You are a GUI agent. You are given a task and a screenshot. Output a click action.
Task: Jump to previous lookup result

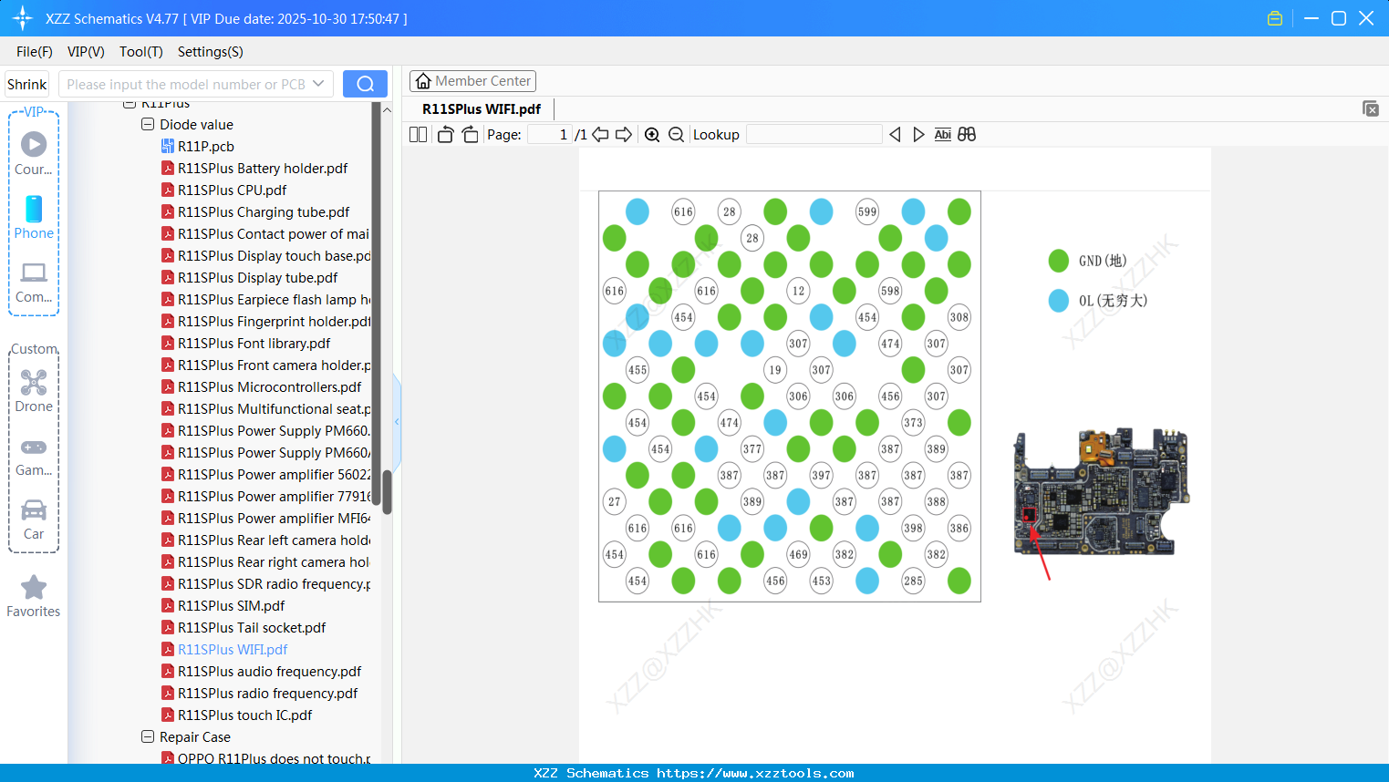click(x=895, y=135)
